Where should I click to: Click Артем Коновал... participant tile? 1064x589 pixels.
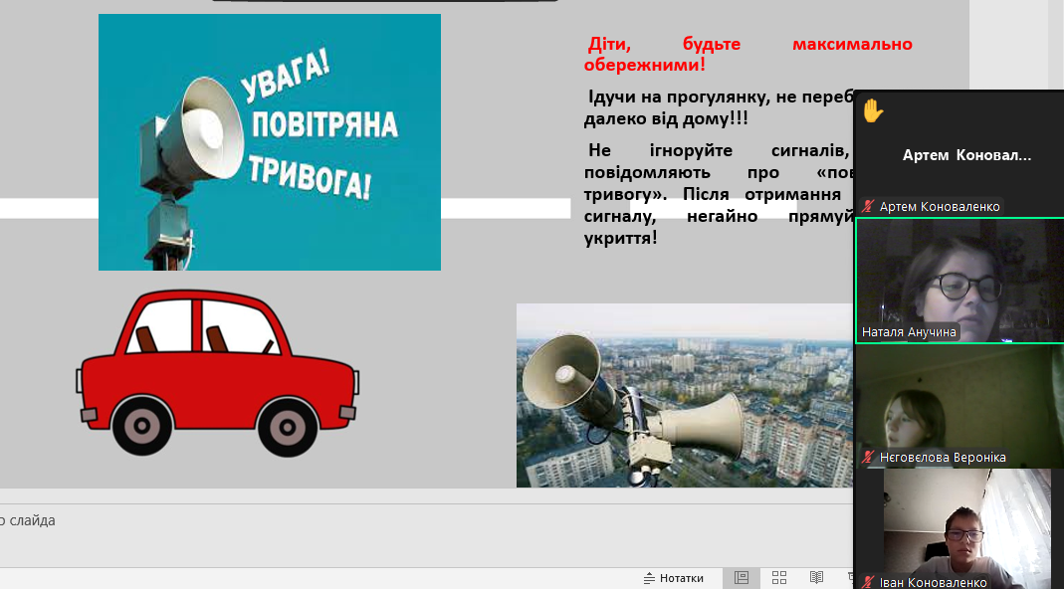tap(965, 155)
